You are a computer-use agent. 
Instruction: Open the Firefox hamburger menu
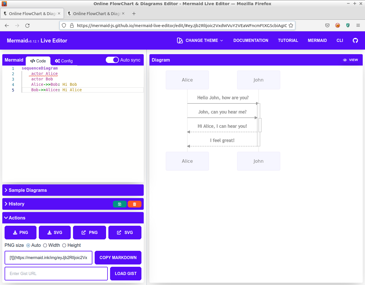pos(358,25)
